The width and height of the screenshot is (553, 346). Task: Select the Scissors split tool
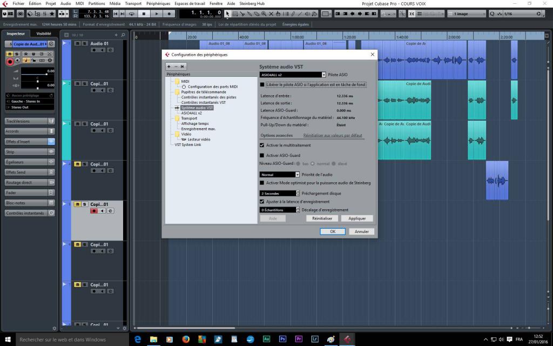pyautogui.click(x=242, y=14)
